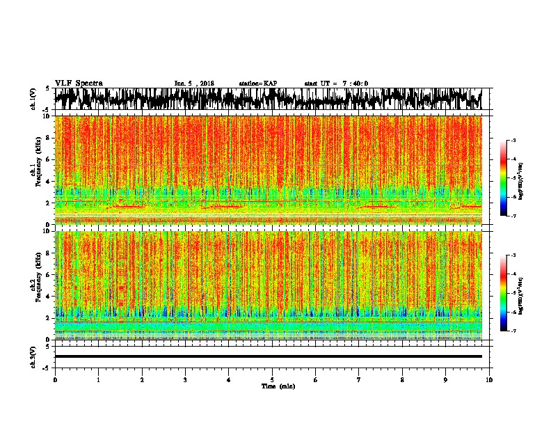This screenshot has width=551, height=426.
Task: Click the ch.2 color bar unit label
Action: (x=520, y=296)
